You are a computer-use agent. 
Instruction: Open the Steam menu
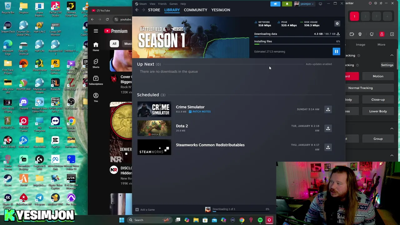pyautogui.click(x=143, y=4)
